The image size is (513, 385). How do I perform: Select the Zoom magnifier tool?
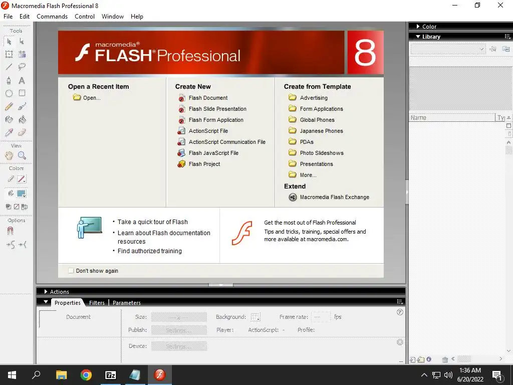[22, 155]
